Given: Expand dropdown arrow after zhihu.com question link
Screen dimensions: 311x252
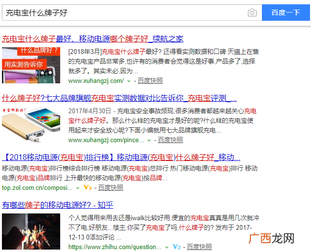Looking at the screenshot, I should [x=167, y=248].
